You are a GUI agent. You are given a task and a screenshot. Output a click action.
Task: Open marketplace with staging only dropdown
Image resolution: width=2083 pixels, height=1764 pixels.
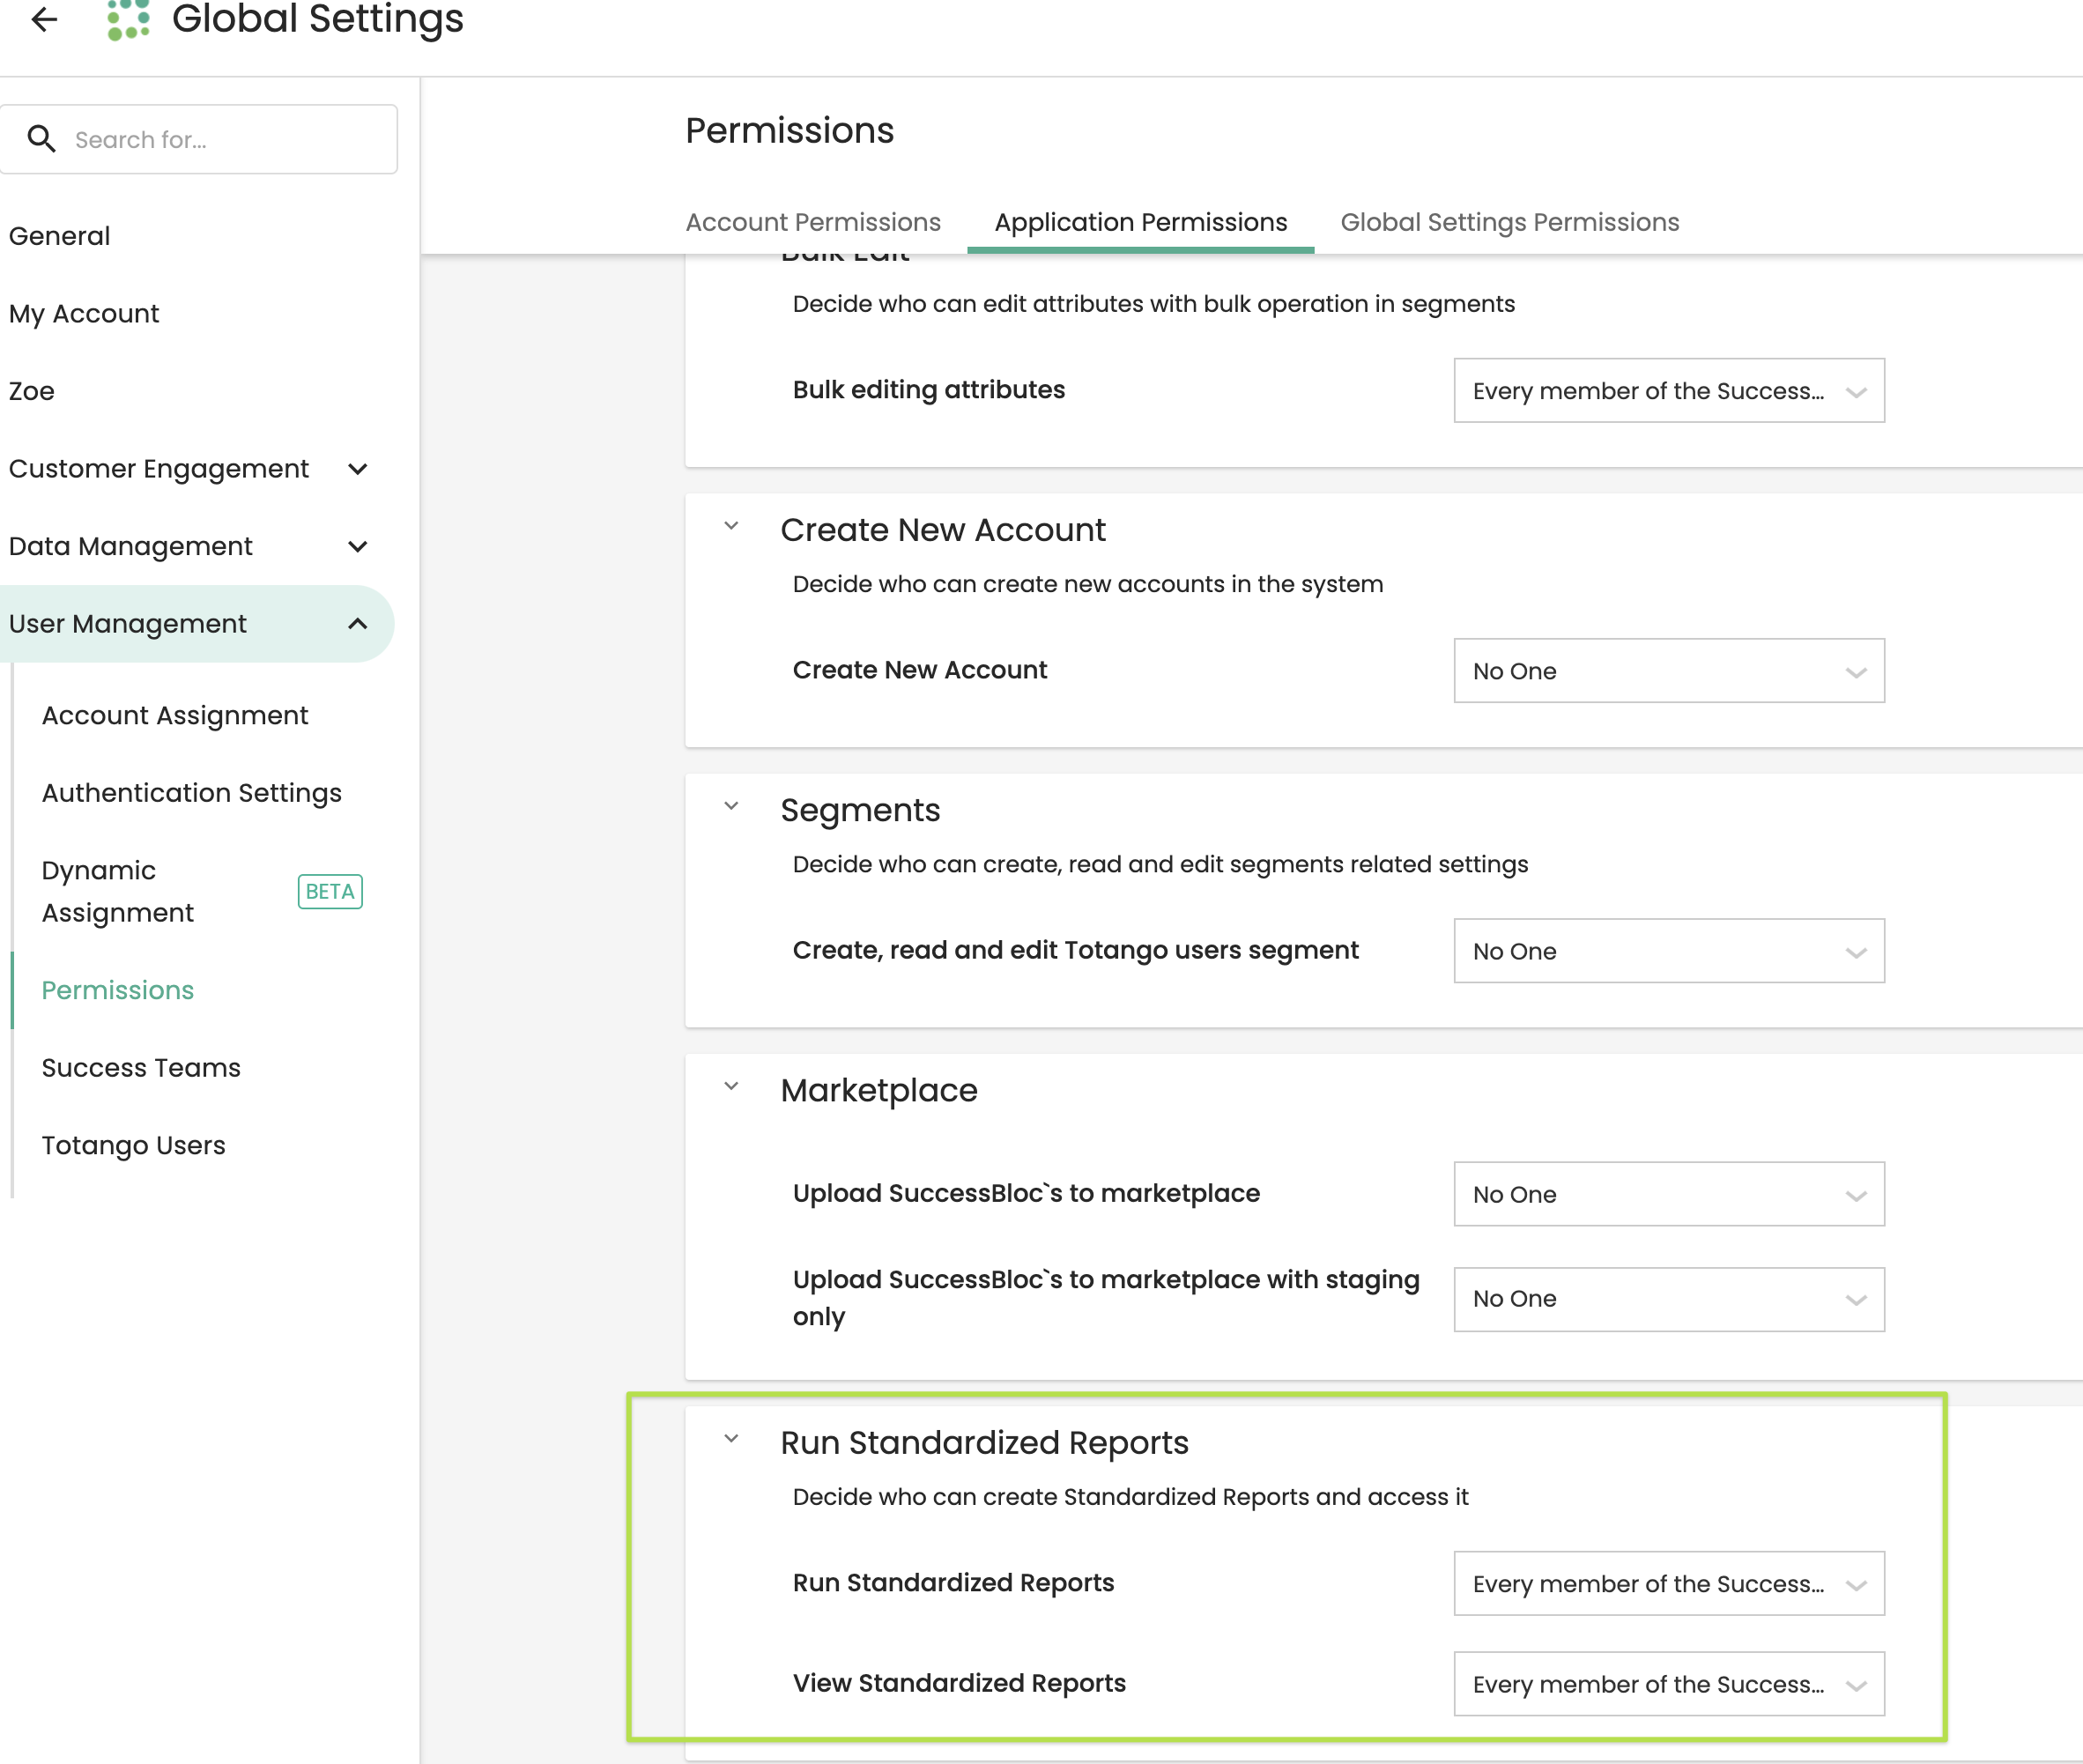[1669, 1299]
